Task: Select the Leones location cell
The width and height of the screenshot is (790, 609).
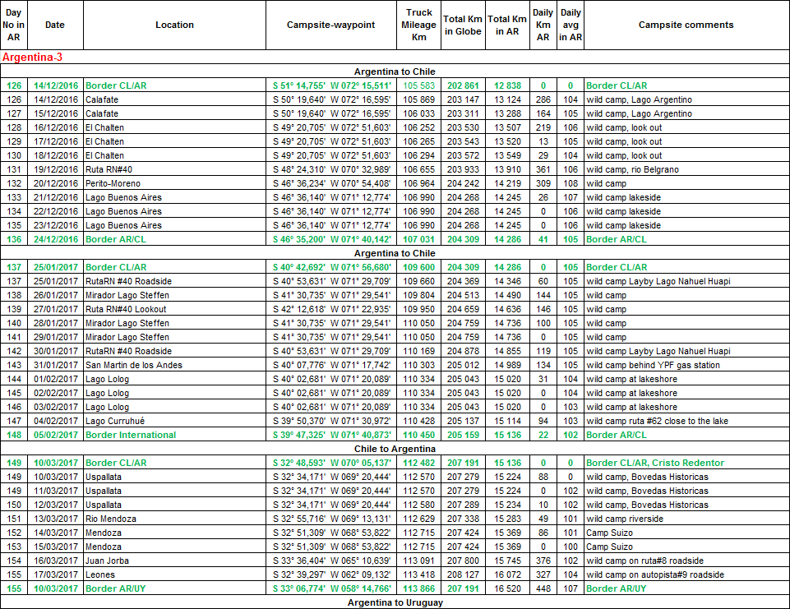Action: [x=100, y=574]
